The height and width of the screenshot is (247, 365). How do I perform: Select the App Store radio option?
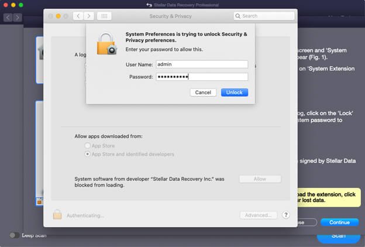point(88,145)
